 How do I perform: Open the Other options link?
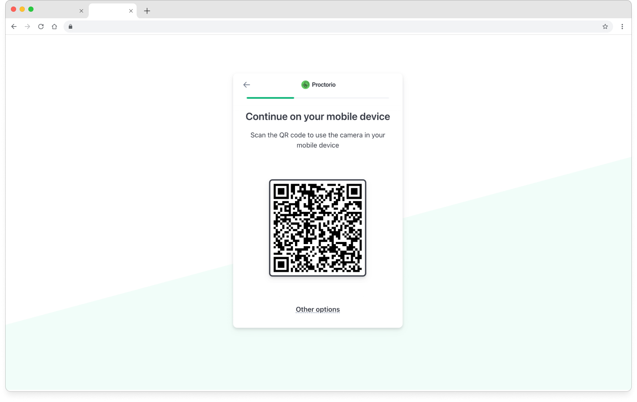[318, 309]
